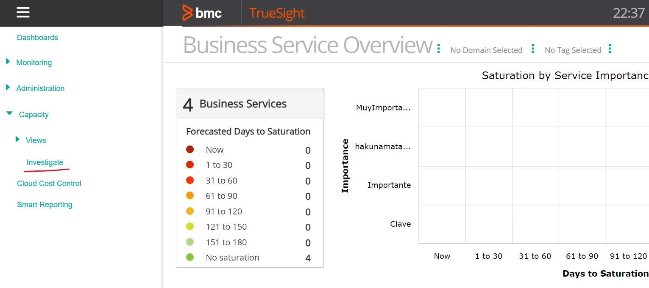Click the BMC logo
649x288 pixels.
click(202, 13)
